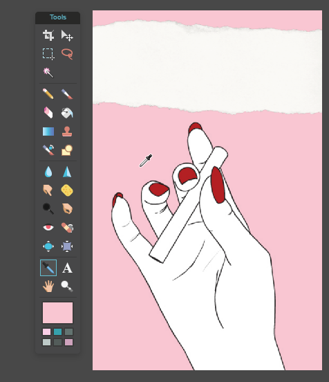The image size is (329, 382).
Task: Pick the Gradient tool
Action: click(x=48, y=131)
